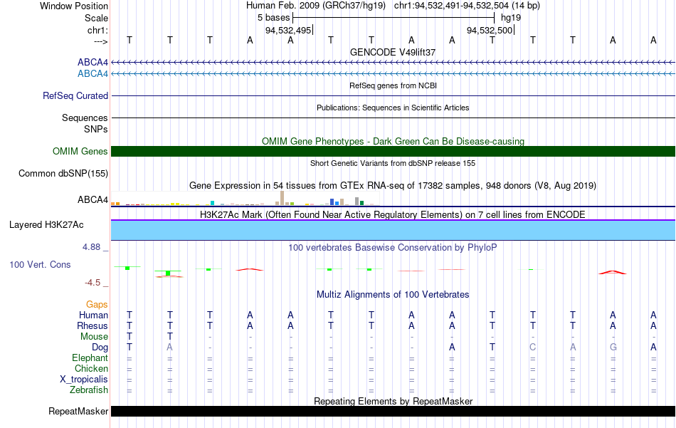The height and width of the screenshot is (428, 676).
Task: Click the OMIM Genes track label
Action: 80,152
